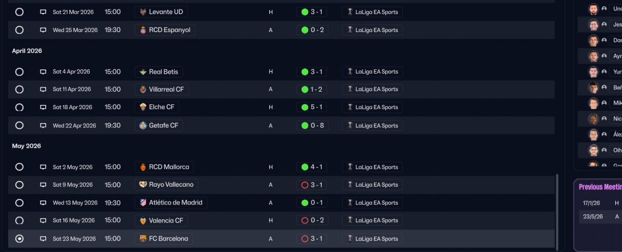Click the Villarreal CF club badge
Screen dimensions: 622x252
coord(143,90)
